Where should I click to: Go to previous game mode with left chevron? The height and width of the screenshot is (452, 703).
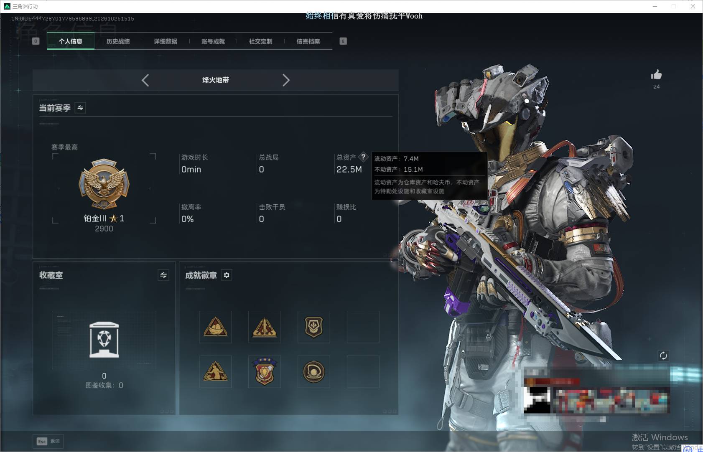[145, 80]
